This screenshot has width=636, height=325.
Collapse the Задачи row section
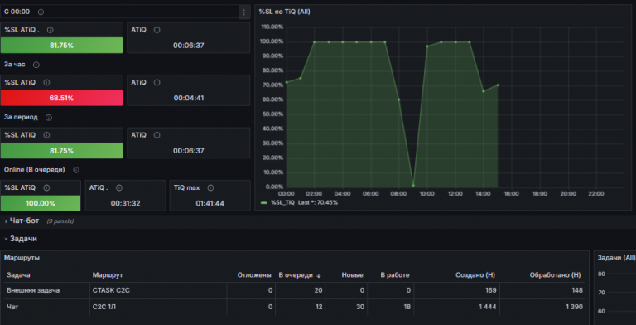click(23, 239)
